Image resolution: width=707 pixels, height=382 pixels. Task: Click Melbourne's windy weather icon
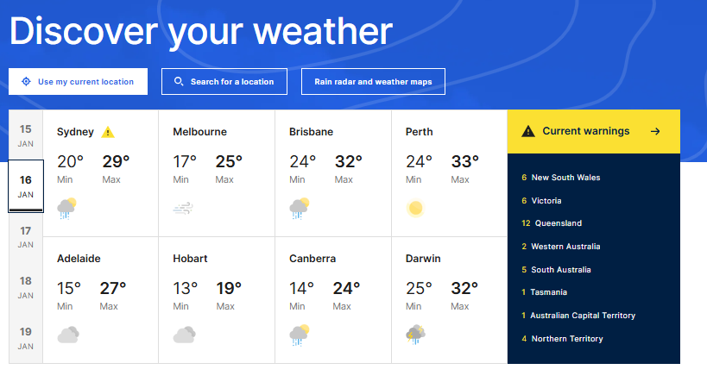point(183,208)
